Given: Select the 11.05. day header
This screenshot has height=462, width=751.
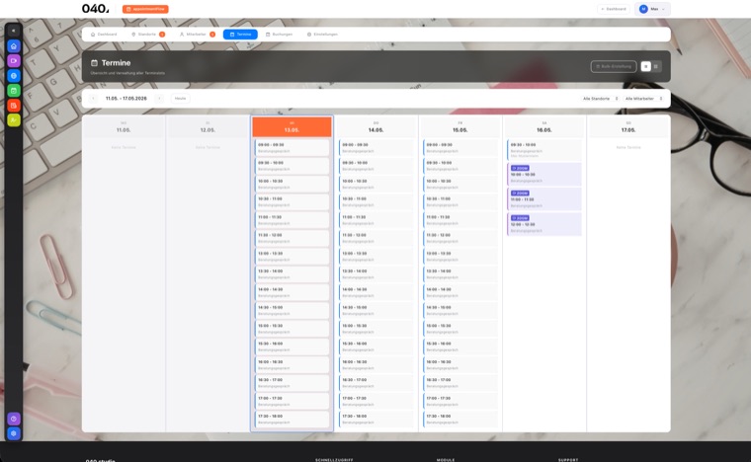Looking at the screenshot, I should tap(124, 127).
